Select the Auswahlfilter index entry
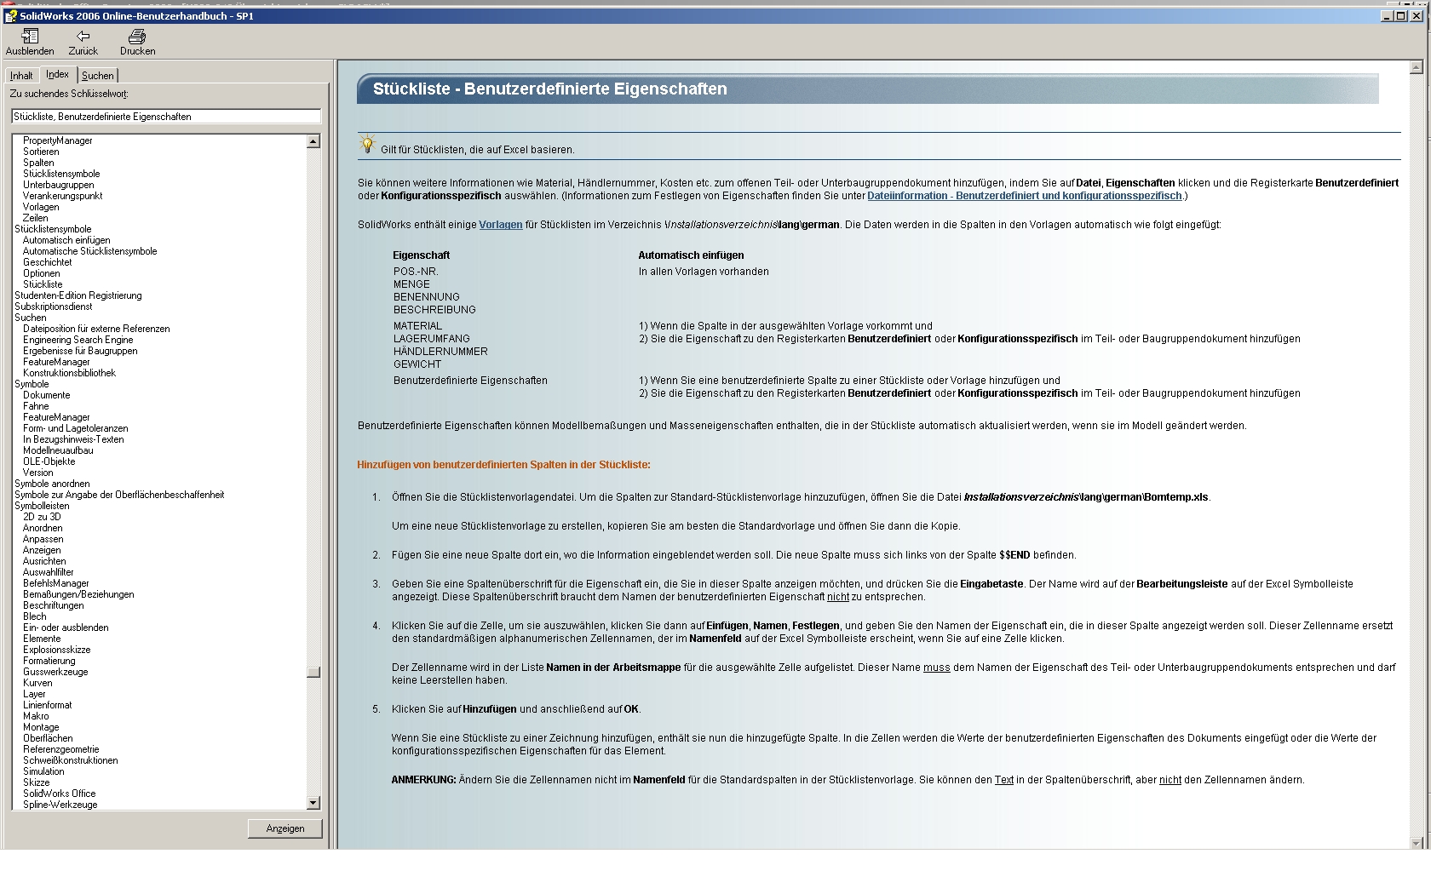 pos(49,572)
